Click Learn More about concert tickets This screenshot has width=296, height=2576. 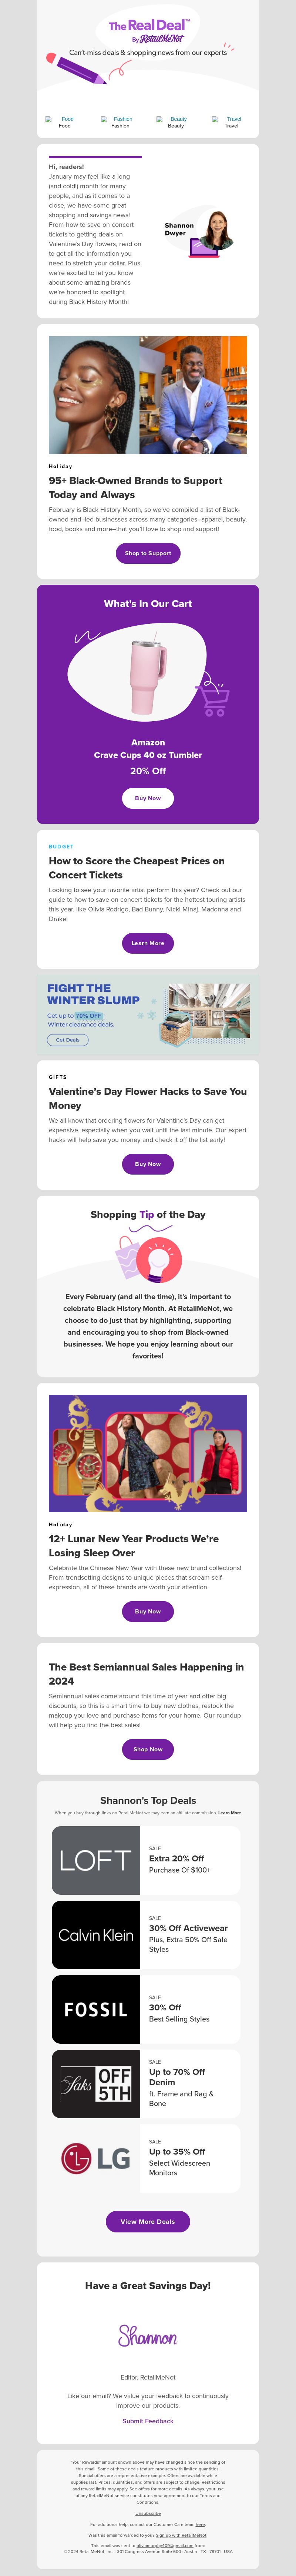[148, 943]
